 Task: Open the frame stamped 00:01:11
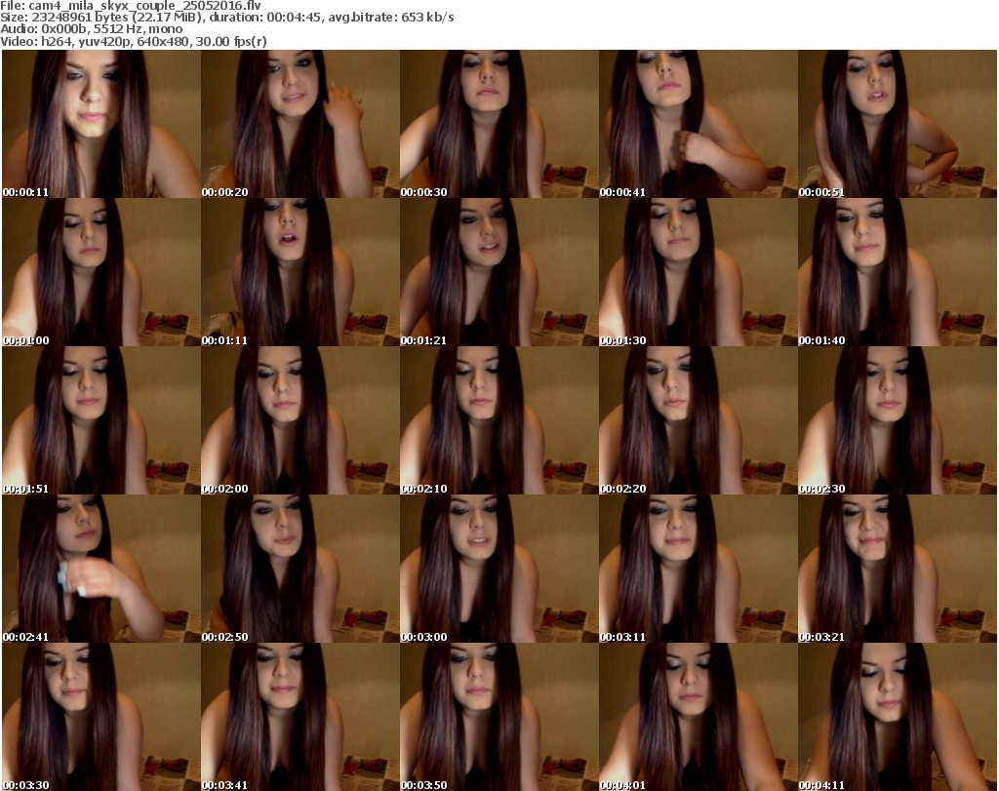(x=300, y=272)
